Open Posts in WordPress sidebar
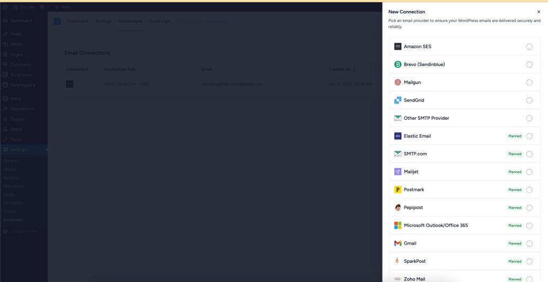This screenshot has width=548, height=282. [x=16, y=34]
